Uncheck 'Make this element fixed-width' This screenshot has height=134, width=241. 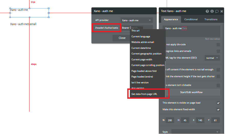click(218, 110)
